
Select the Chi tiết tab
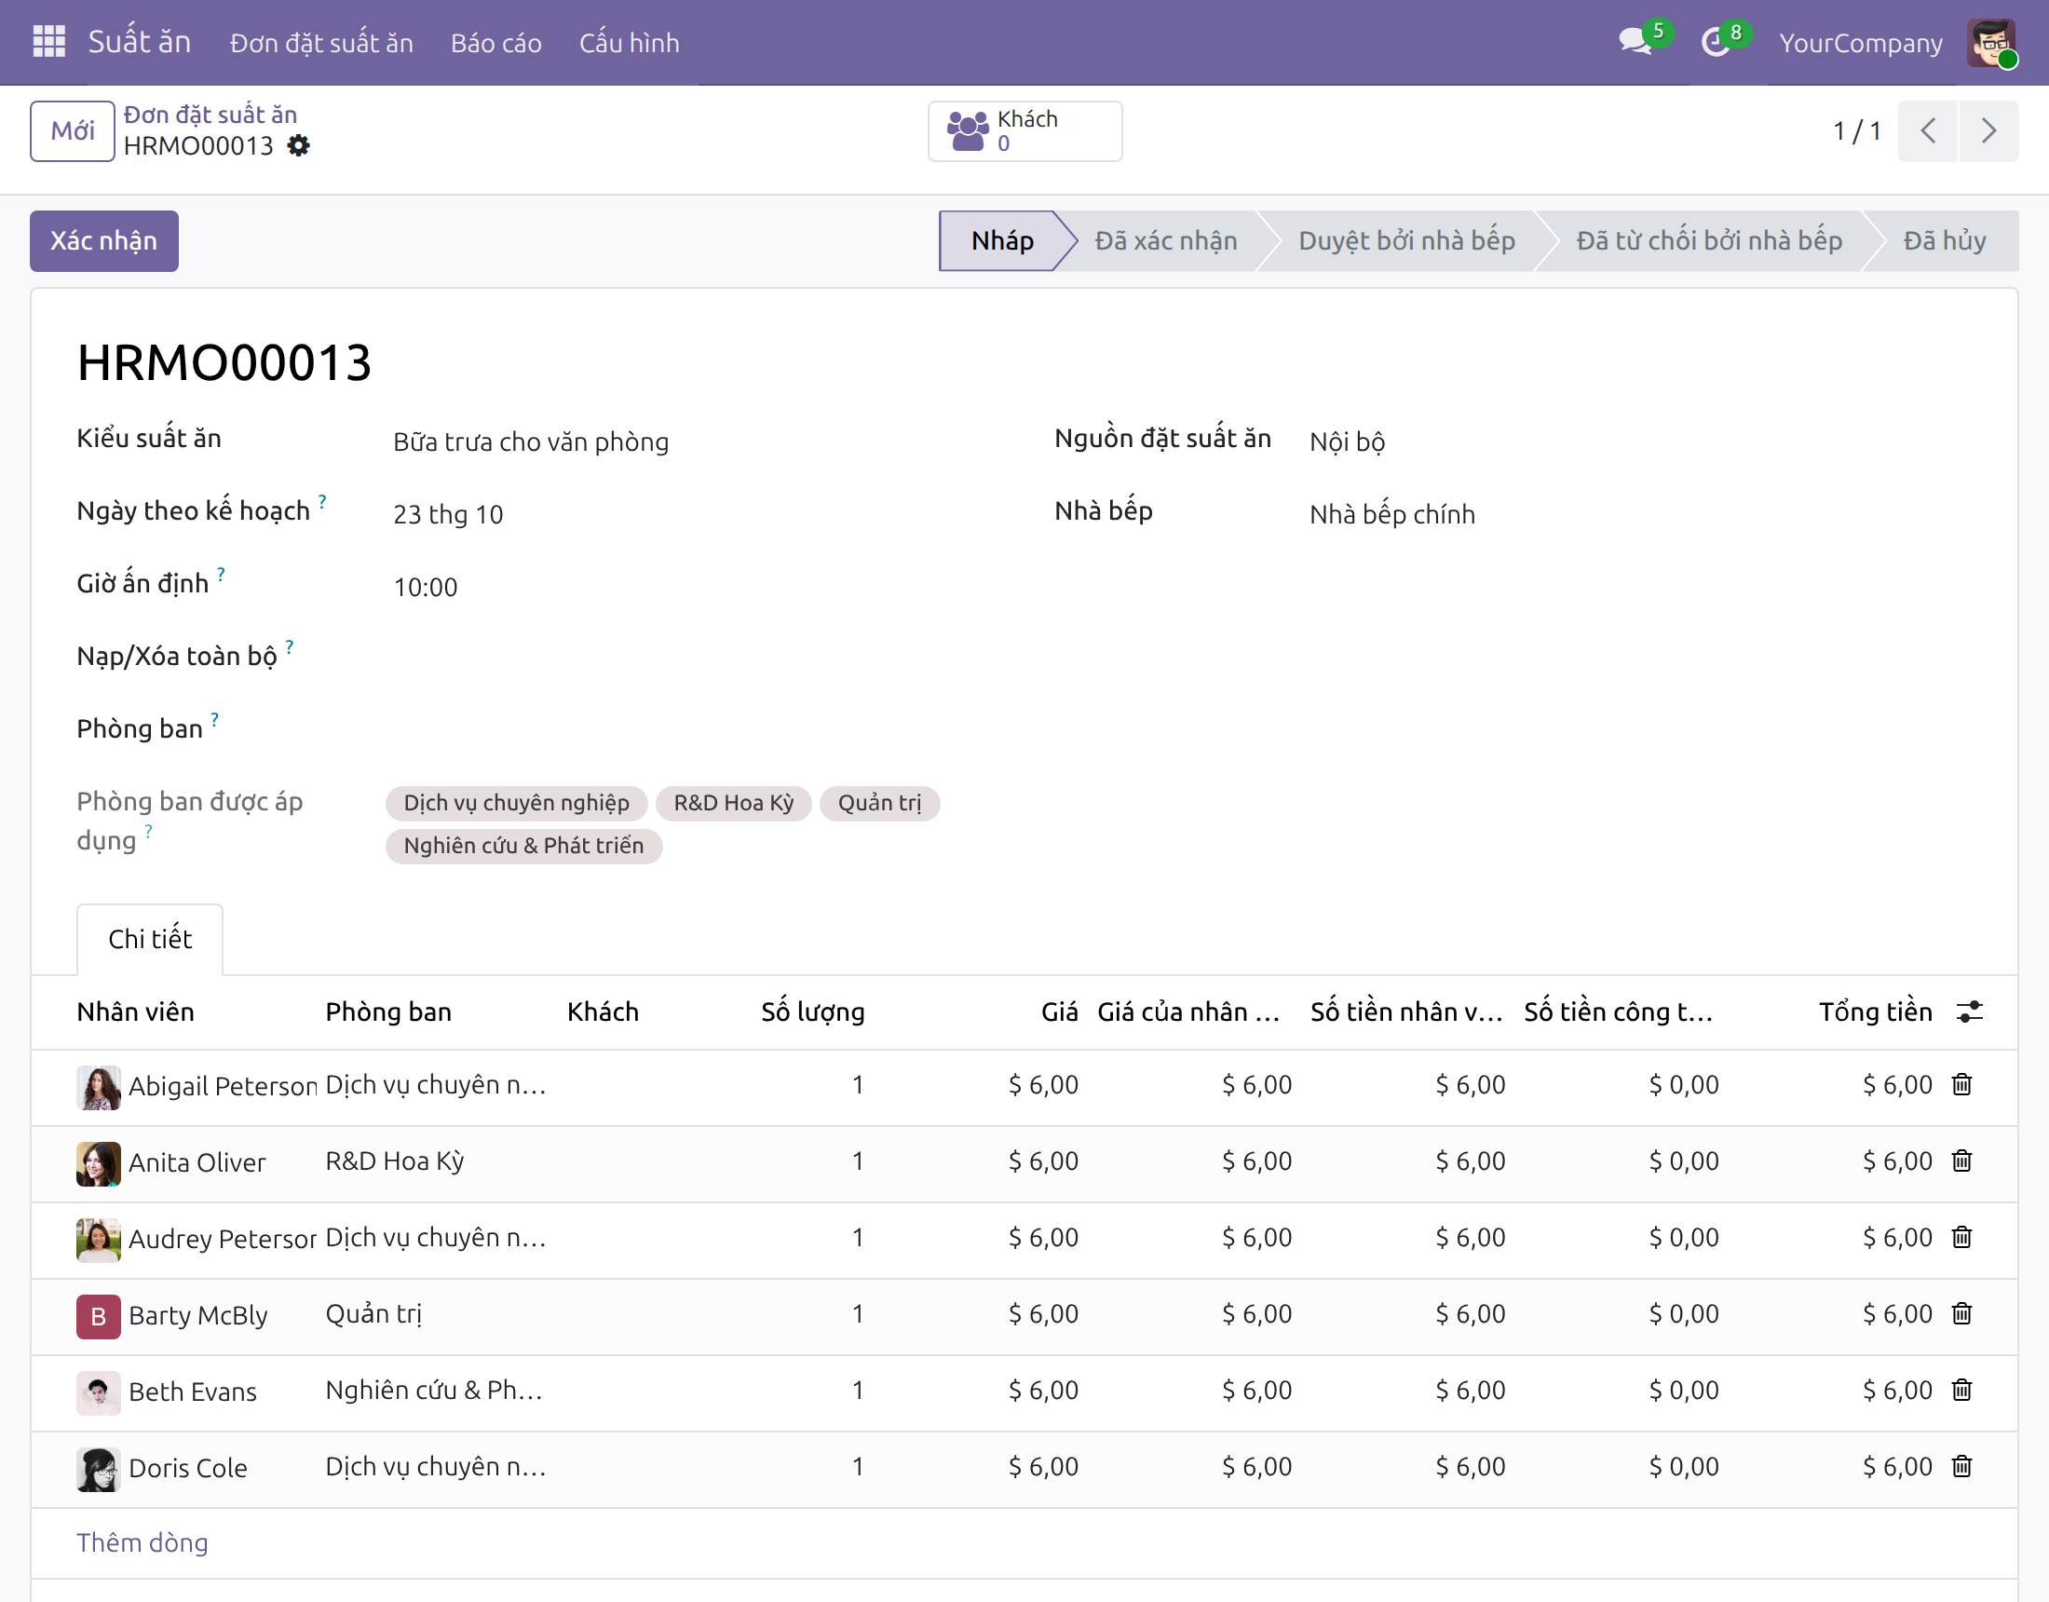(150, 940)
